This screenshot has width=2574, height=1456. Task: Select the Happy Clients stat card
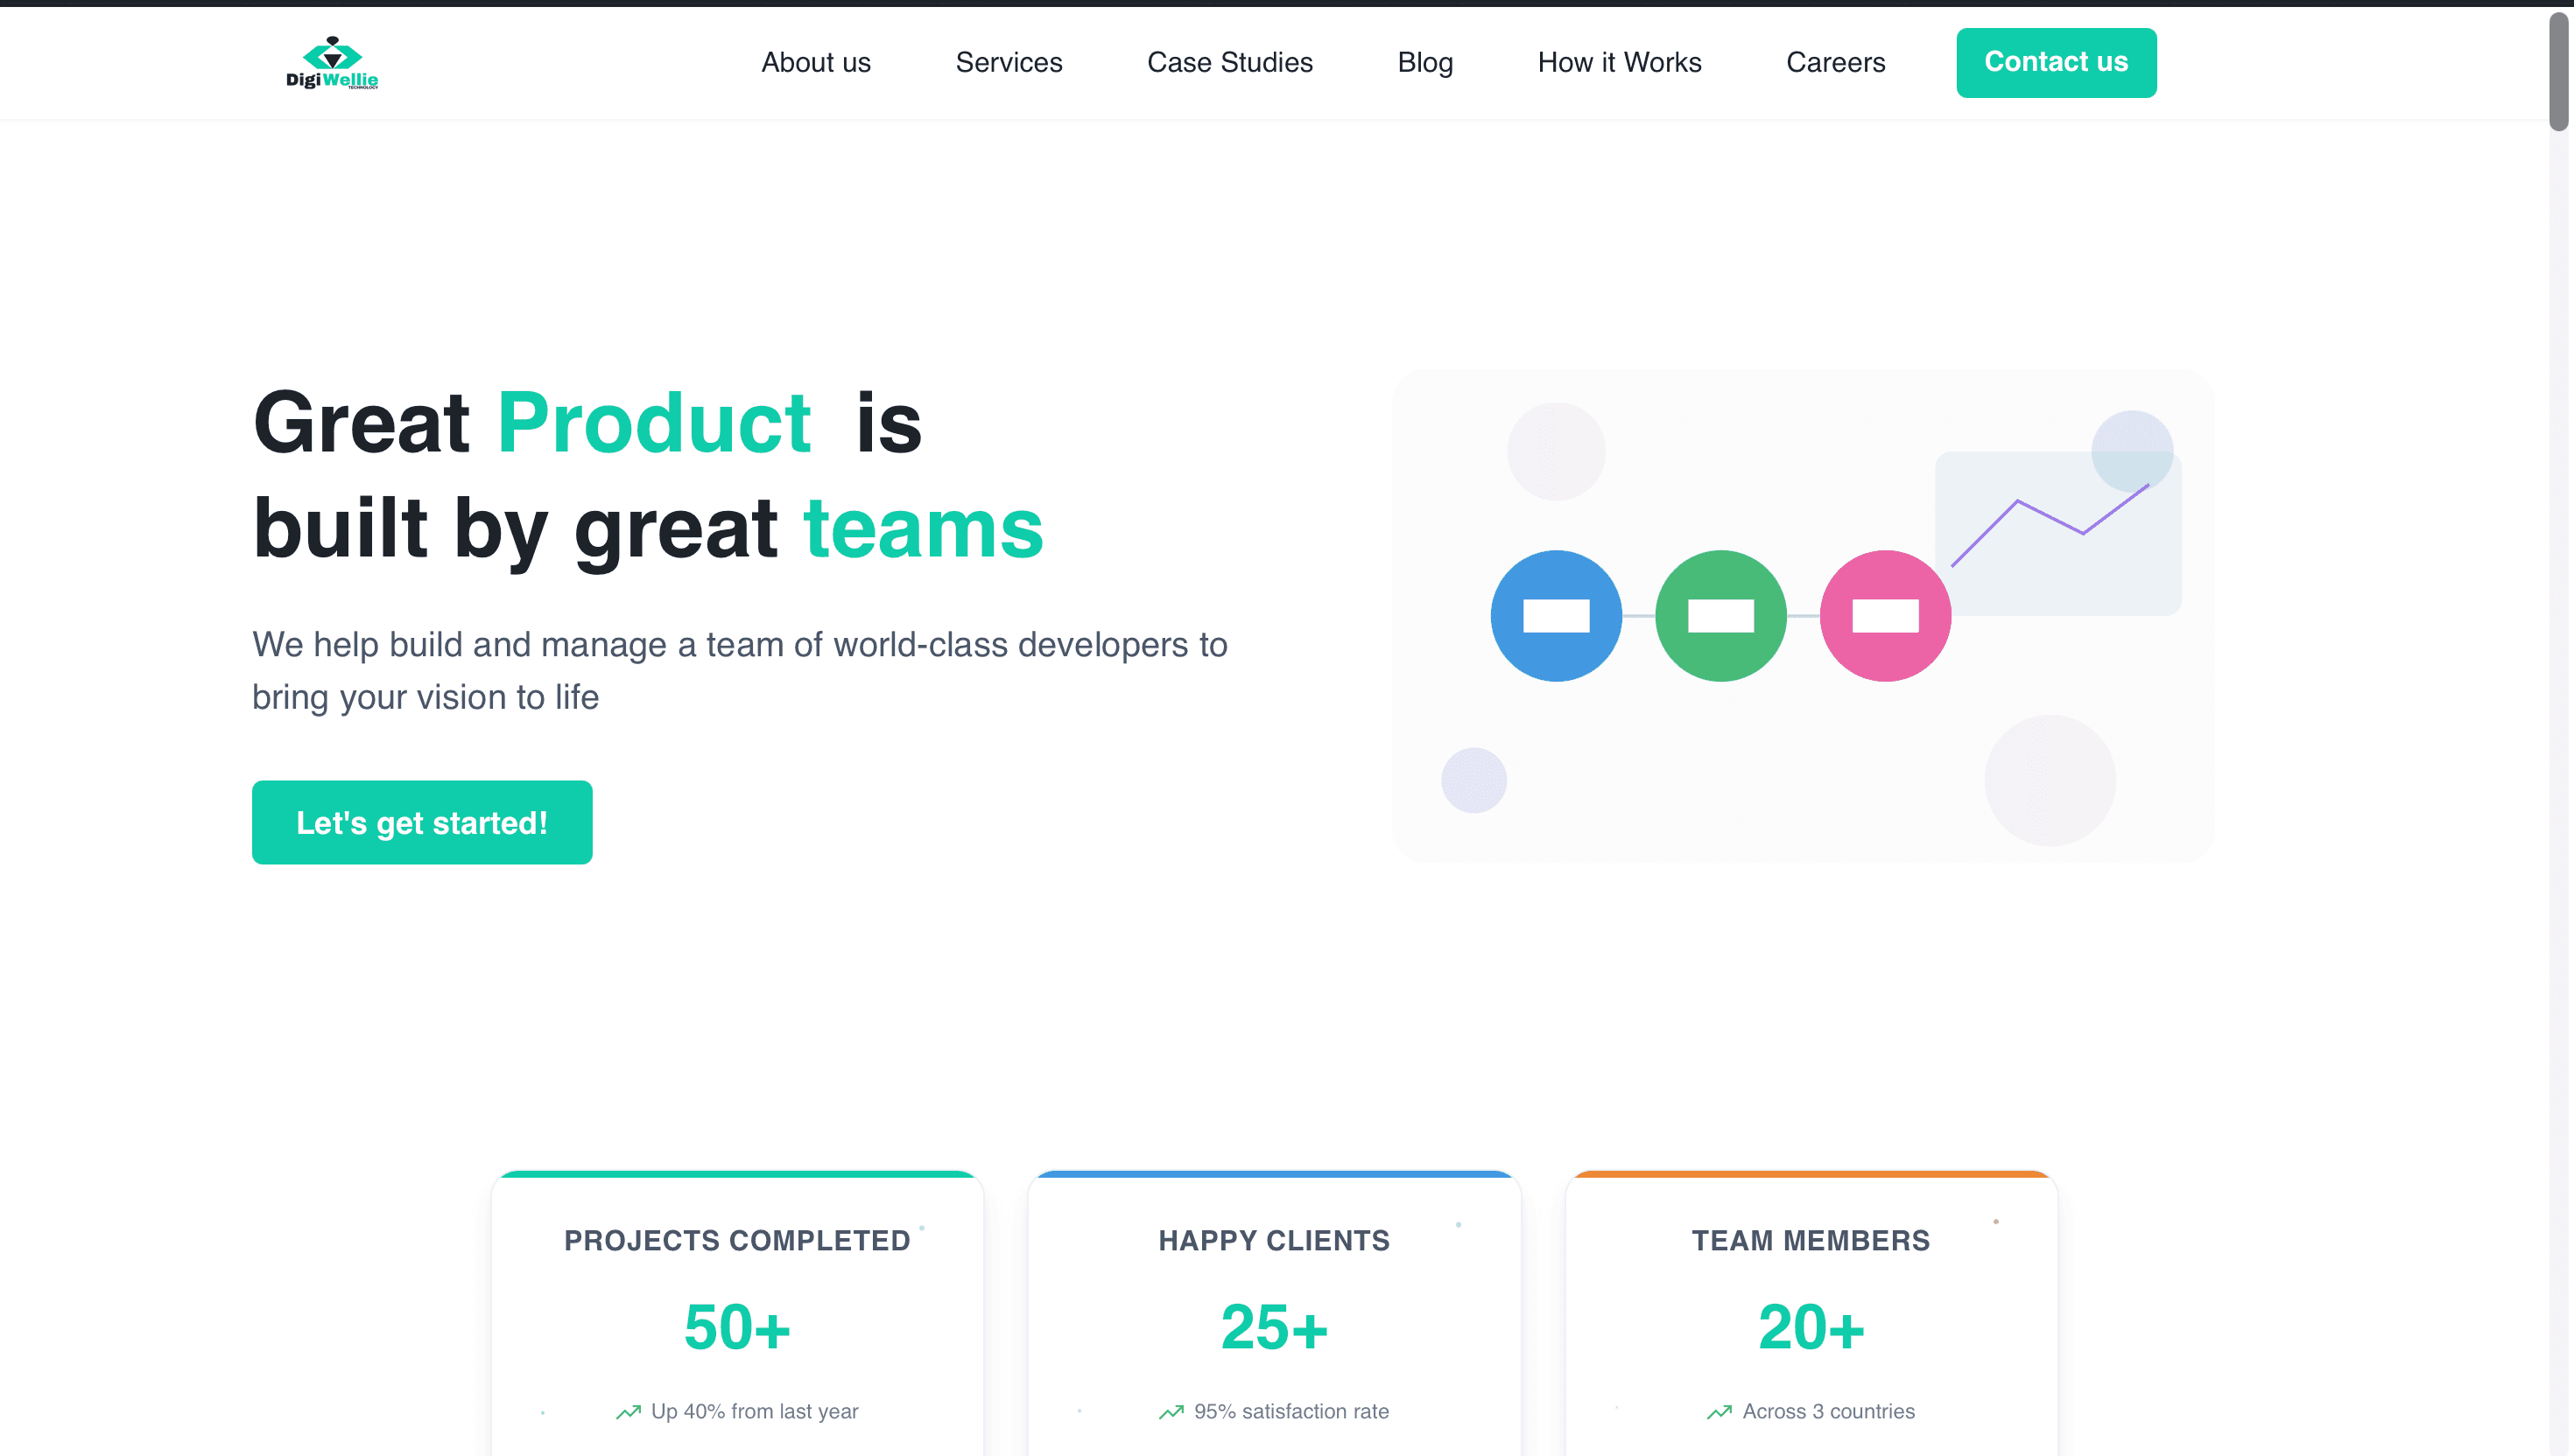click(x=1274, y=1310)
